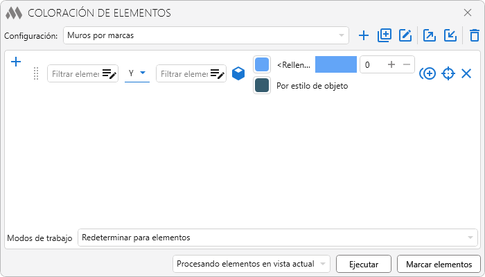Open the Configuración dropdown 'Muros por marcas'
This screenshot has height=277, width=485.
(x=206, y=35)
